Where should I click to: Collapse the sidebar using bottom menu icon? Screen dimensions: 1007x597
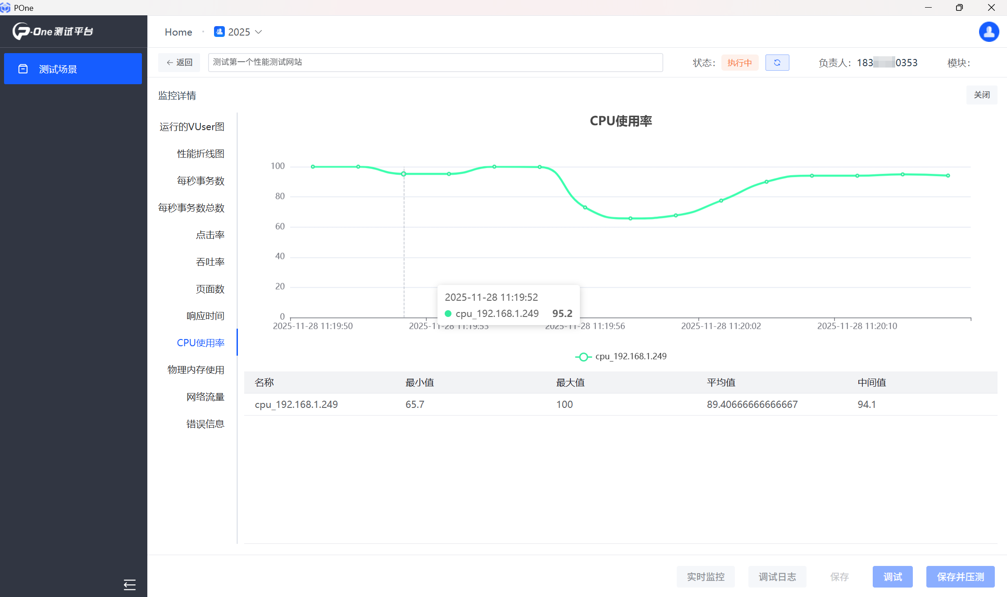(129, 584)
